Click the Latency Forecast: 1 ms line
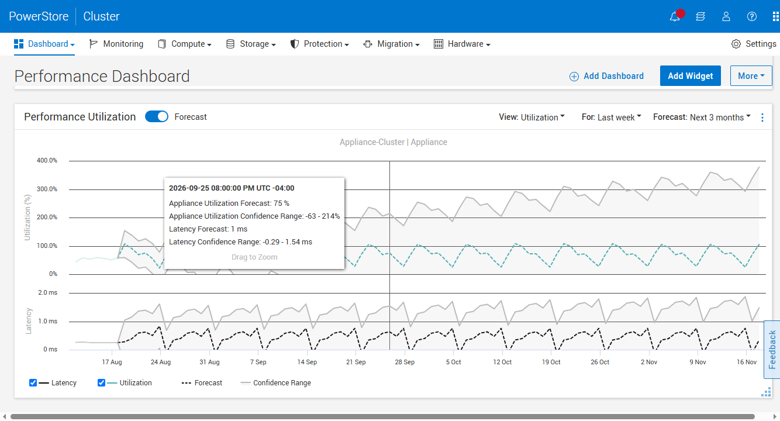This screenshot has width=780, height=421. pos(208,229)
